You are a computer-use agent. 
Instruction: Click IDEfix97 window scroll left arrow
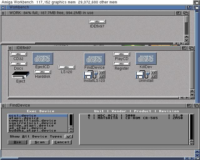(182, 98)
